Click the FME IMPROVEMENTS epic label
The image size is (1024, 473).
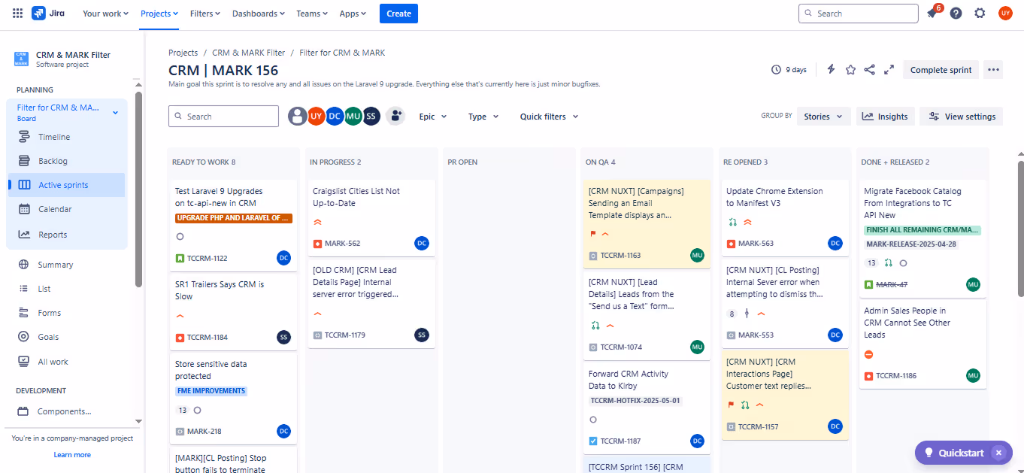(211, 391)
